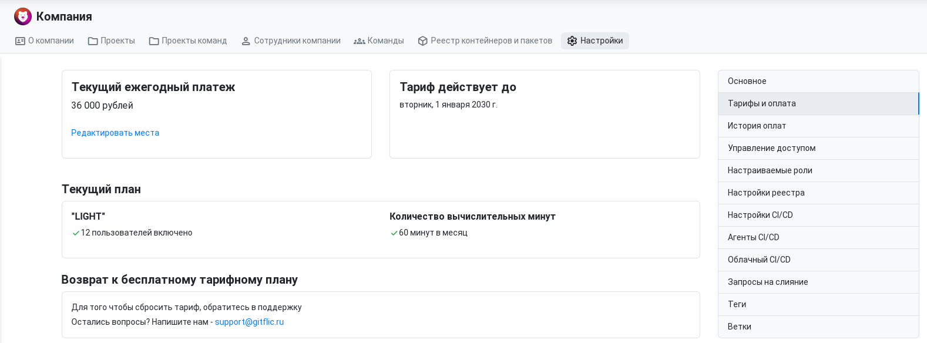Click the gear icon in Настройки tab
927x343 pixels.
pos(572,41)
